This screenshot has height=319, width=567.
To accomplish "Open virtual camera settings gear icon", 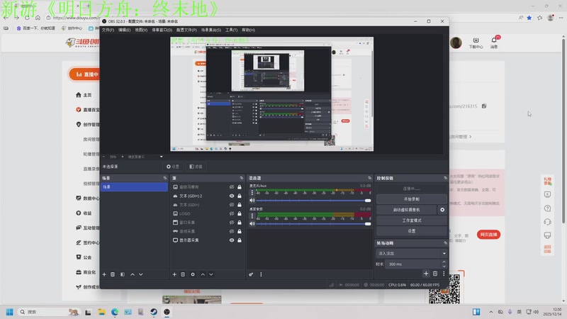I will (442, 210).
